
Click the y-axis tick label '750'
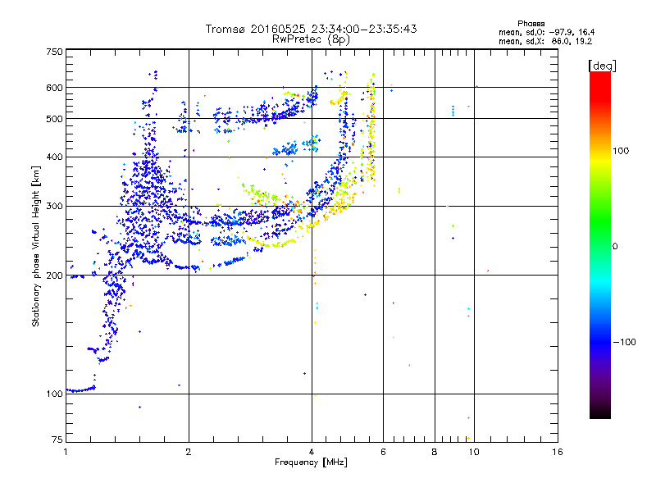coord(54,52)
